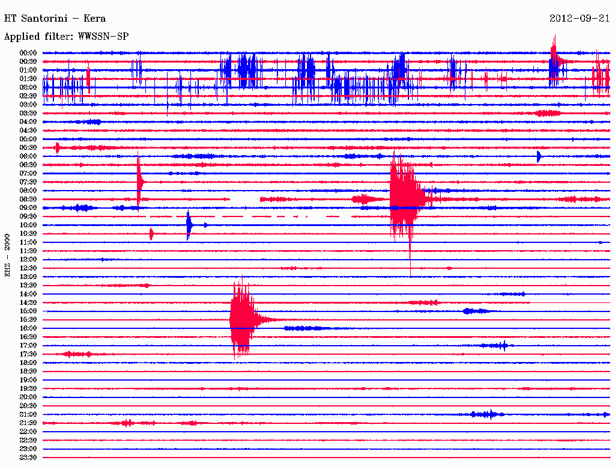The height and width of the screenshot is (469, 615).
Task: Select the 15:00 time label
Action: pos(28,311)
